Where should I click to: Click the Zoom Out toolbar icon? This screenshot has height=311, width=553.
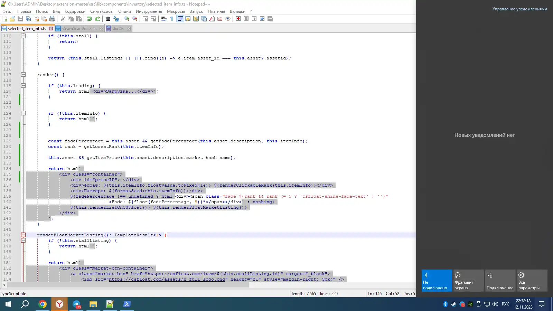135,19
